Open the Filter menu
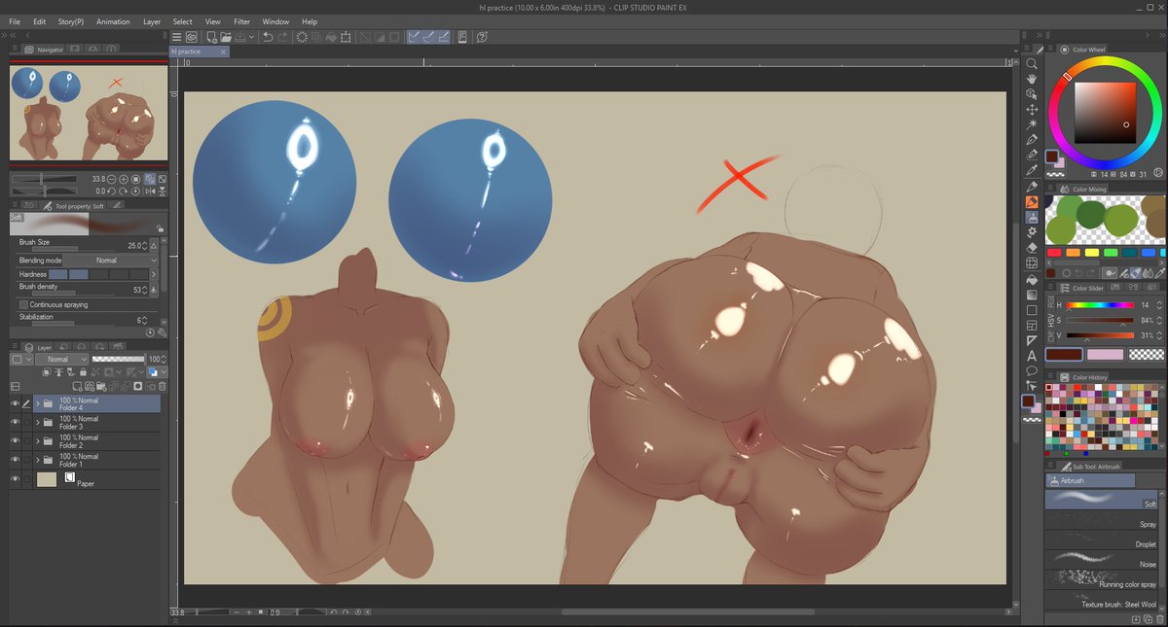This screenshot has height=627, width=1168. click(x=241, y=21)
